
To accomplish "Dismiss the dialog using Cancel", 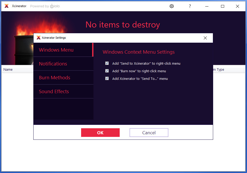I will pyautogui.click(x=149, y=132).
